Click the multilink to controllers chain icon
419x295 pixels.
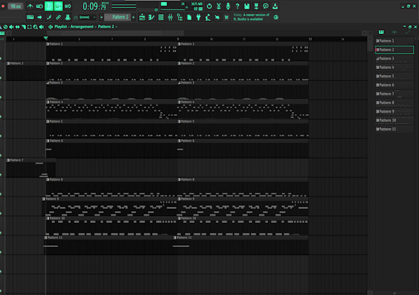[59, 17]
